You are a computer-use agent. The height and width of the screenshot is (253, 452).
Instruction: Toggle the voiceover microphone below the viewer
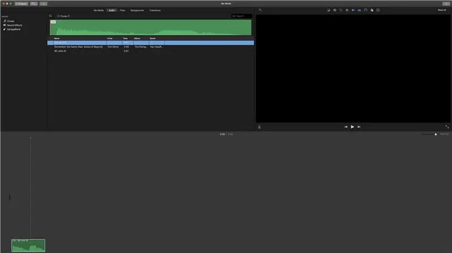click(259, 127)
